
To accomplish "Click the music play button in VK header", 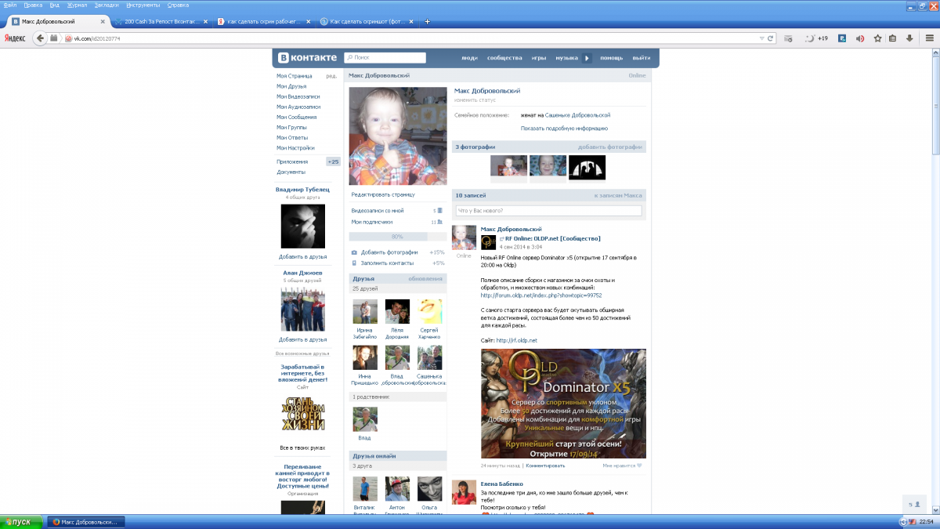I will point(587,57).
